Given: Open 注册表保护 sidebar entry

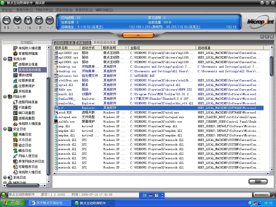Looking at the screenshot, I should click(26, 86).
